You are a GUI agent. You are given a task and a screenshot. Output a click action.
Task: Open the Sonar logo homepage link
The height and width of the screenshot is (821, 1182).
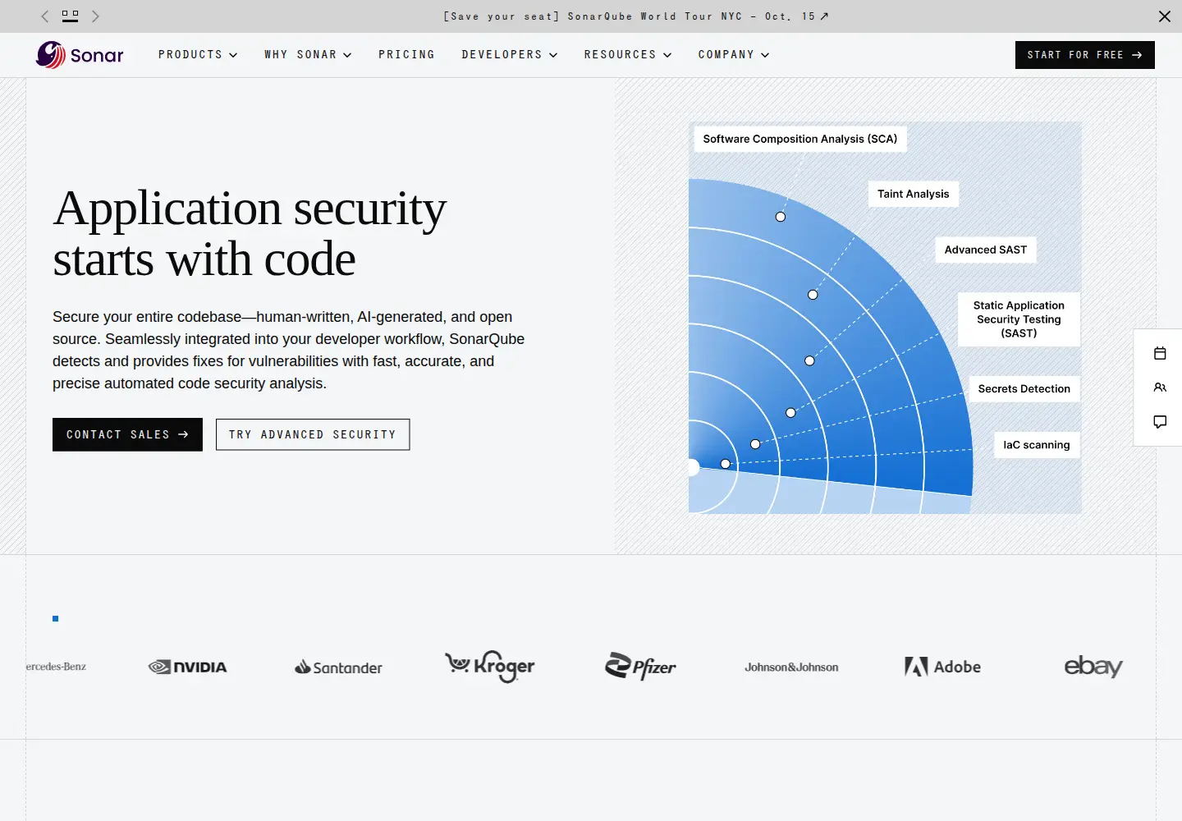80,55
